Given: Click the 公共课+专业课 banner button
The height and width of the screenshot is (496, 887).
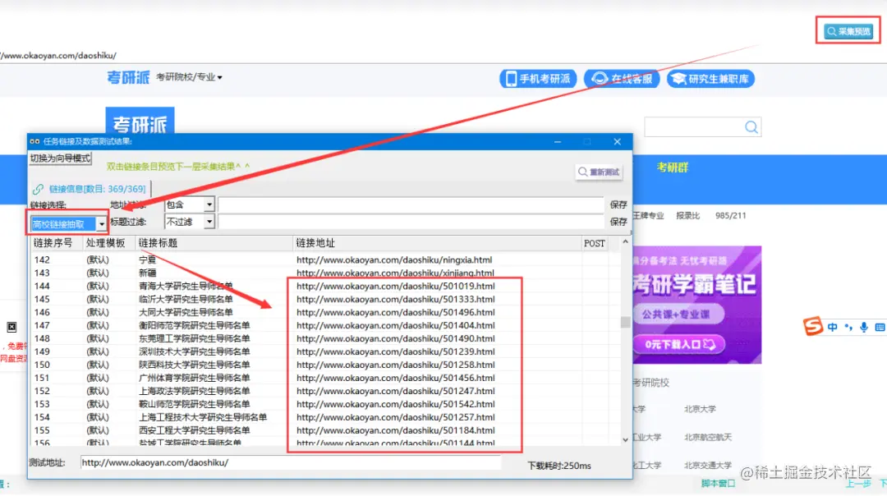Looking at the screenshot, I should (679, 315).
